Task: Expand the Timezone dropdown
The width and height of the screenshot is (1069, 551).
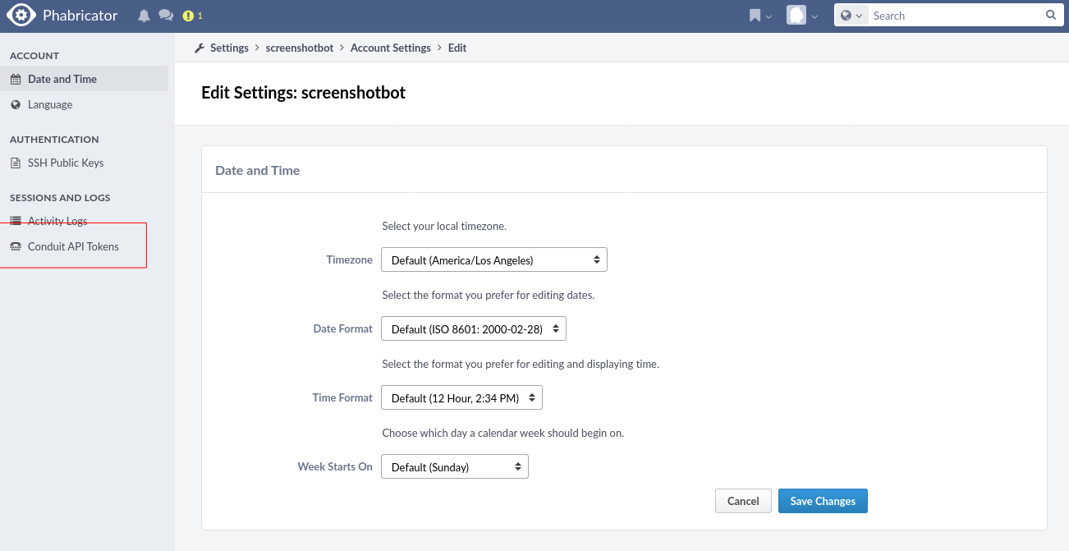Action: (x=493, y=260)
